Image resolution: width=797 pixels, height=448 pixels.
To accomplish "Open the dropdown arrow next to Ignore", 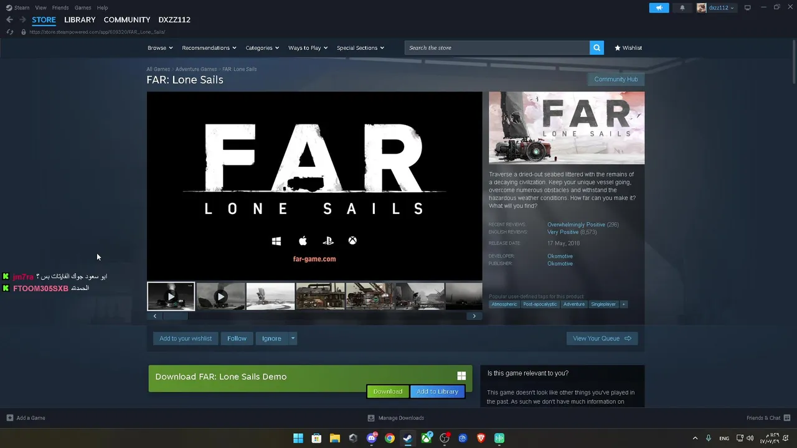I will (293, 338).
